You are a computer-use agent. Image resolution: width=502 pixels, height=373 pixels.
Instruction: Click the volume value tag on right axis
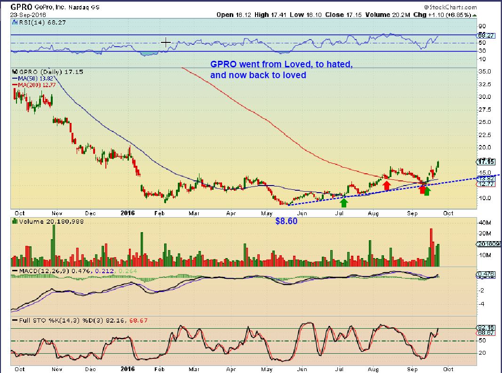[x=489, y=244]
